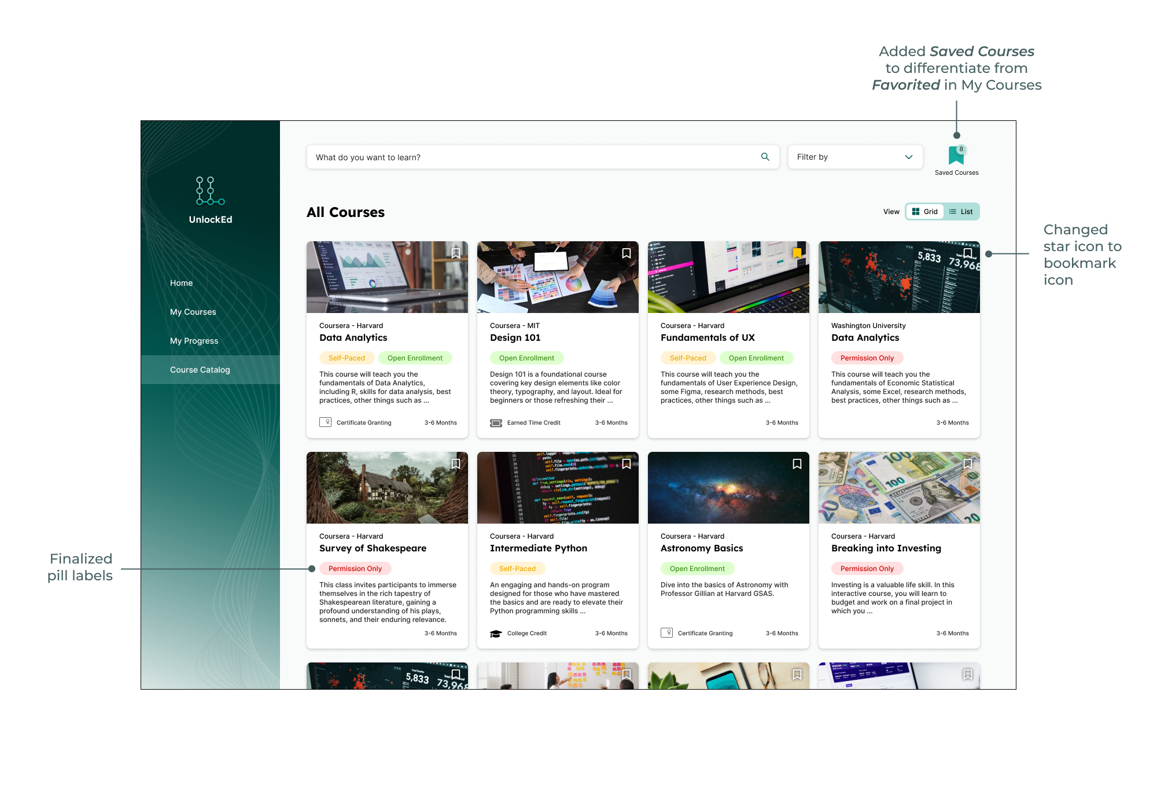The width and height of the screenshot is (1157, 810).
Task: Open My Progress in sidebar
Action: (x=194, y=341)
